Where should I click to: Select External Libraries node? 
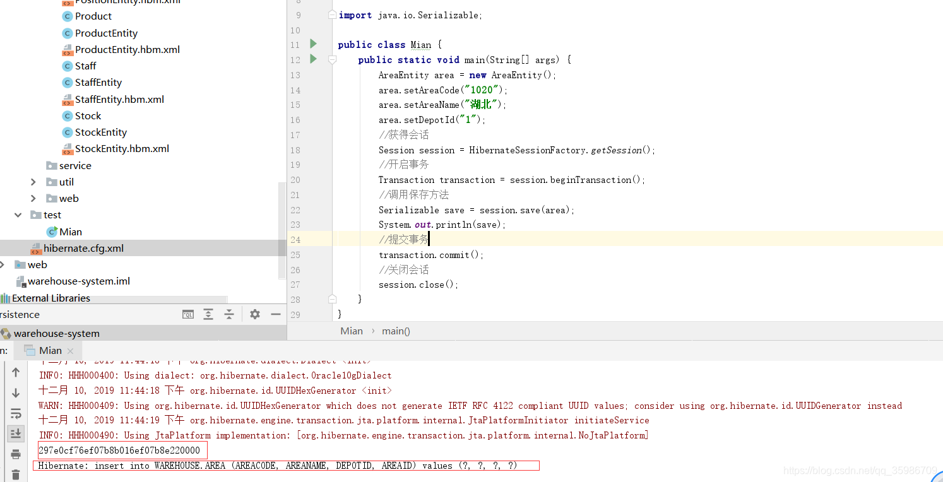pyautogui.click(x=51, y=298)
